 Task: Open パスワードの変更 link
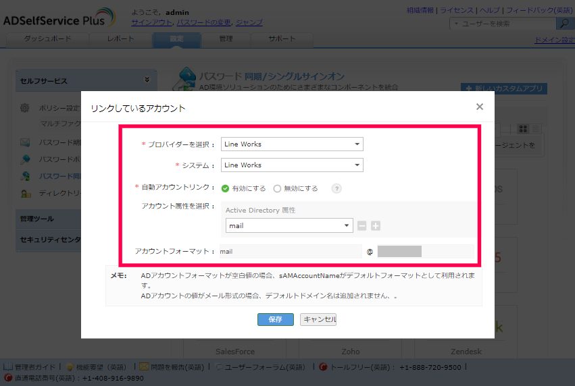[x=204, y=23]
